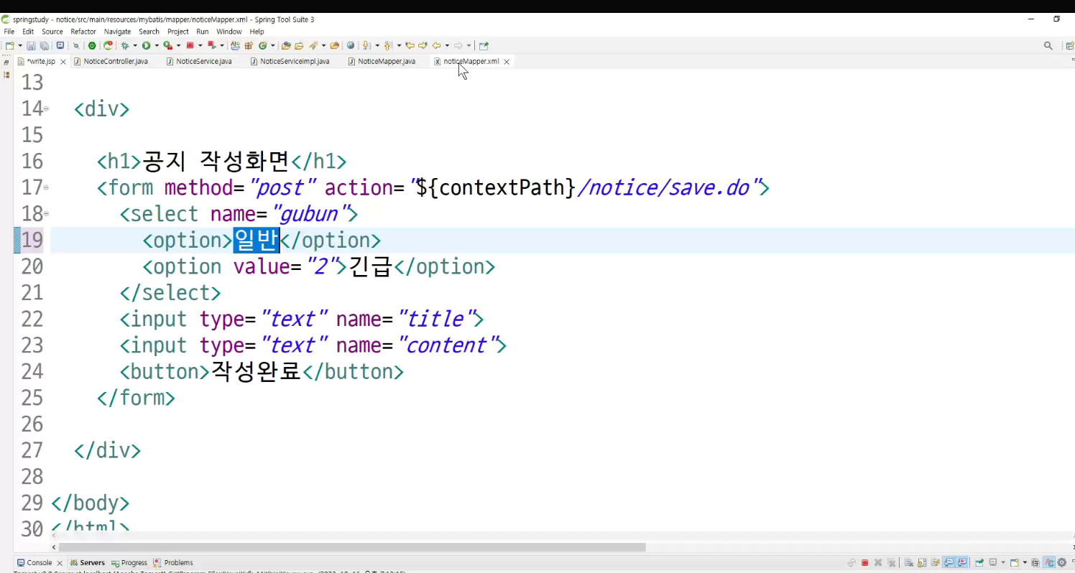Open the Project menu
1075x573 pixels.
[177, 32]
